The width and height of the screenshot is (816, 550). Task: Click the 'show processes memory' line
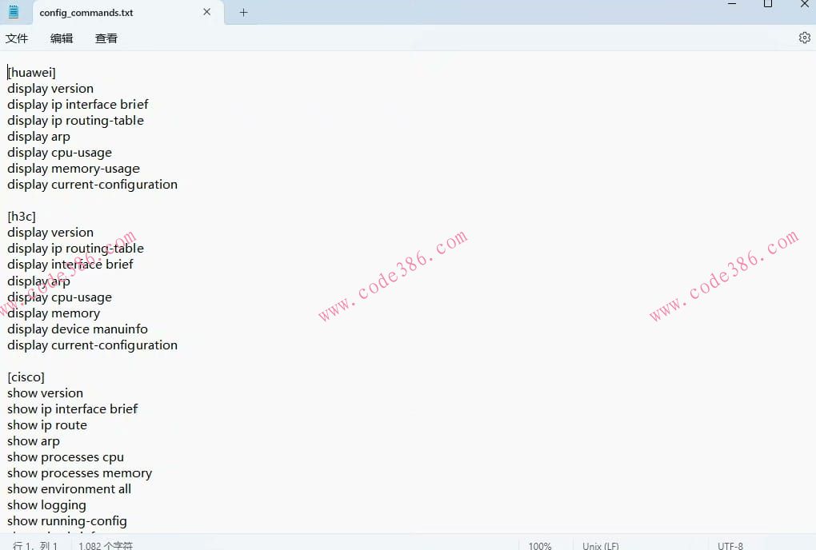coord(80,473)
